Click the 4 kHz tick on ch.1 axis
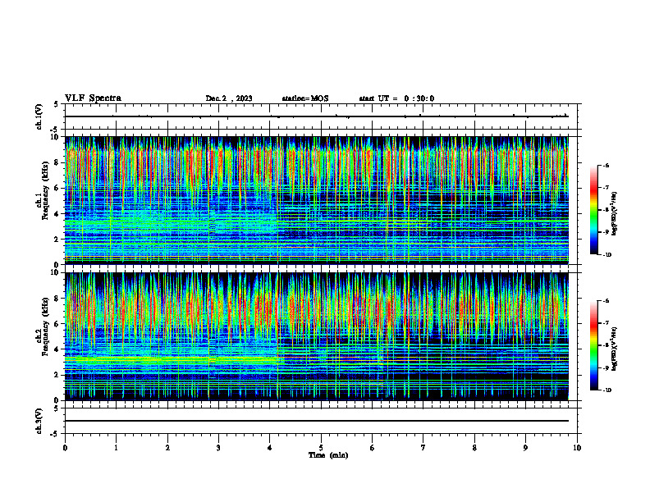Screen dimensions: 650x502 pyautogui.click(x=57, y=213)
